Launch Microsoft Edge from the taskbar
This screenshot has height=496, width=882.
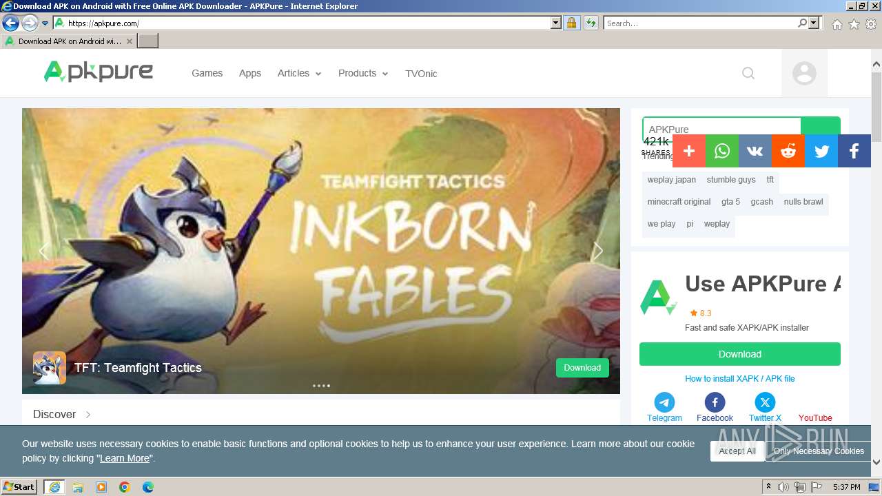(x=148, y=487)
